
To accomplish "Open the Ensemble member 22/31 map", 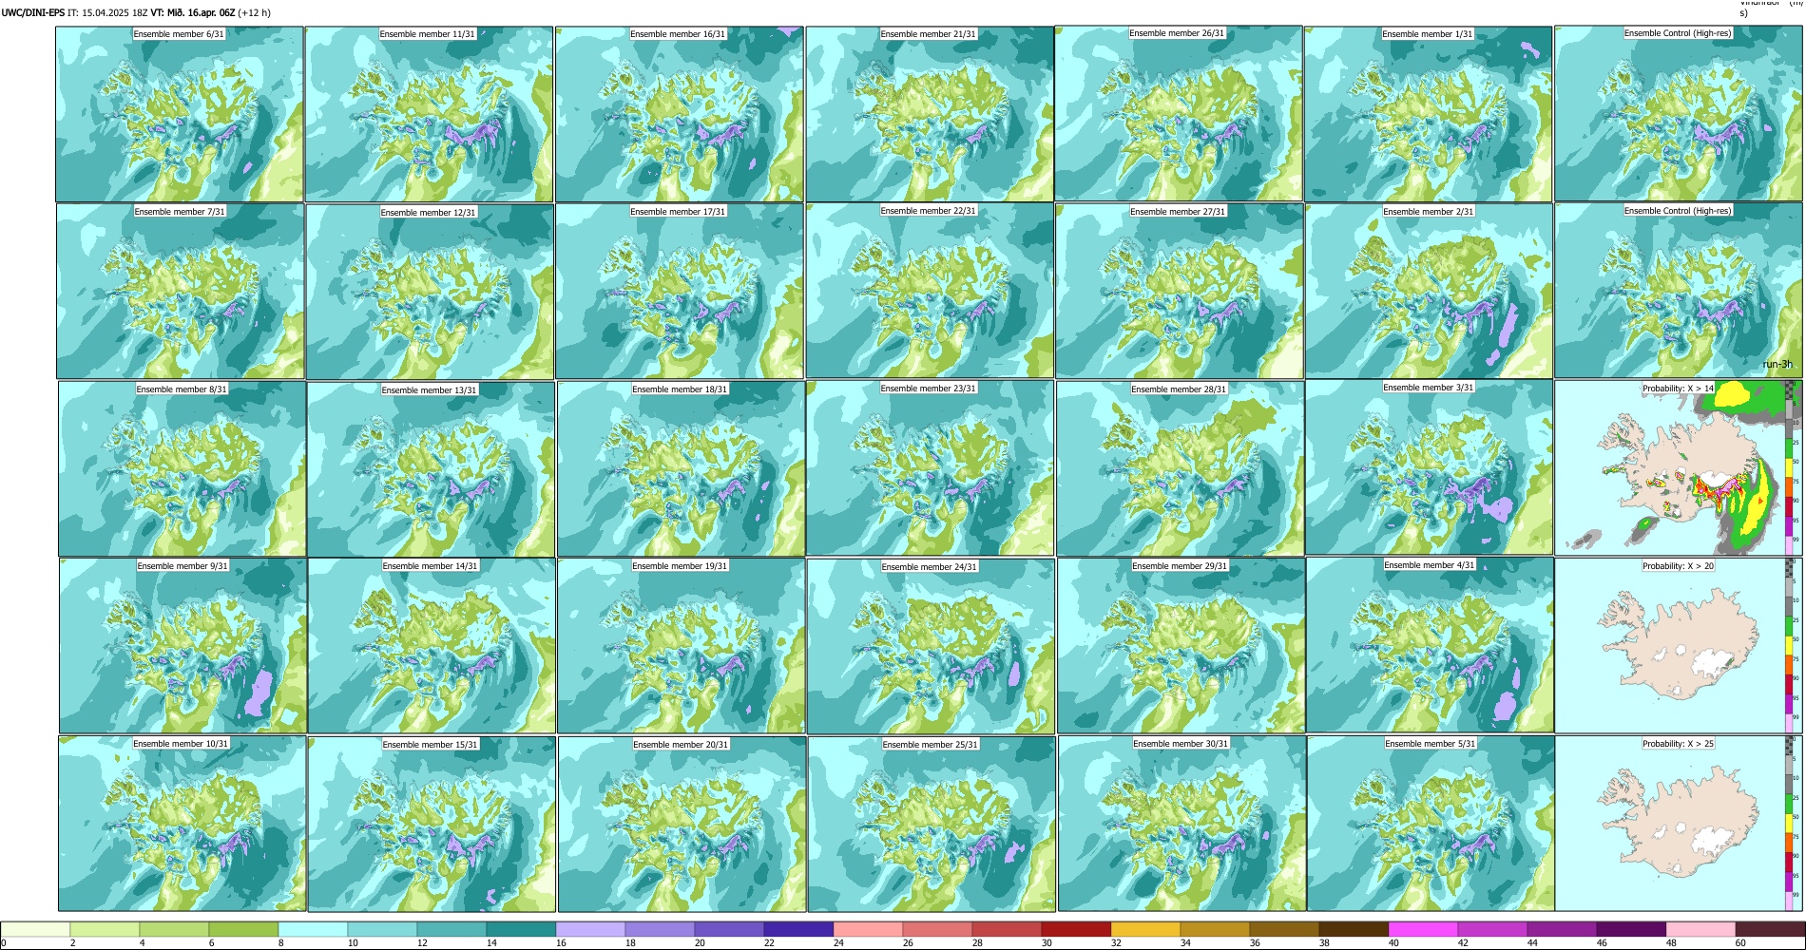I will [930, 291].
